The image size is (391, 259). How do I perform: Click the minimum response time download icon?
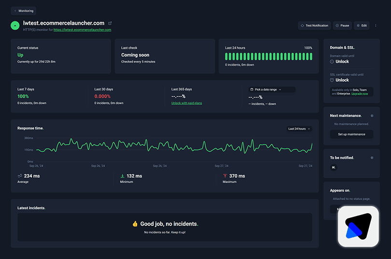[123, 176]
